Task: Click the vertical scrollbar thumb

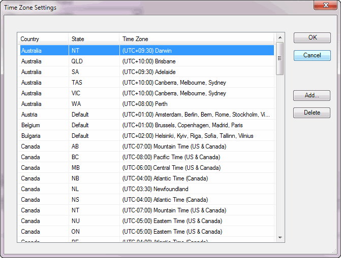Action: [280, 58]
